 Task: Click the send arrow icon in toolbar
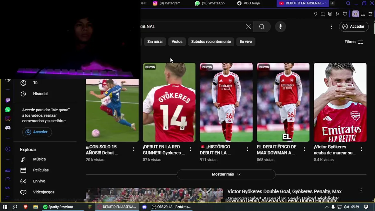pos(337,14)
